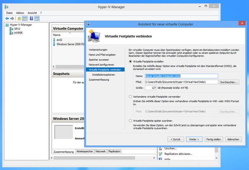Click left arrow of VM list horizontal scrollbar

tap(54, 67)
